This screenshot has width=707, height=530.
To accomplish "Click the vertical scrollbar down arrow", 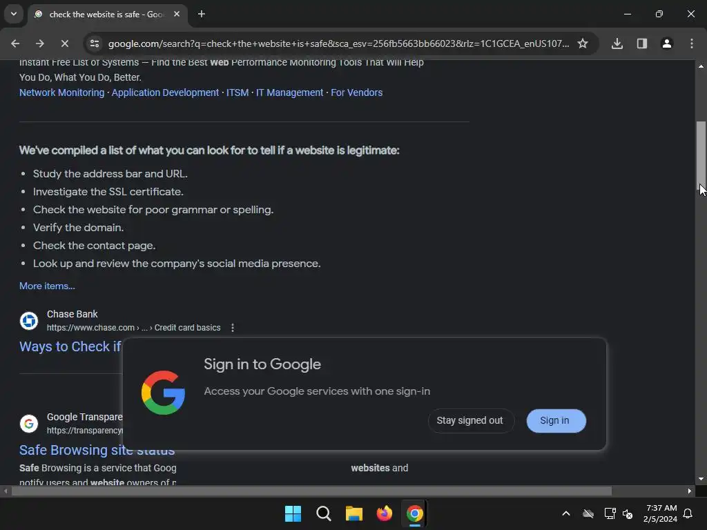I will coord(701,479).
